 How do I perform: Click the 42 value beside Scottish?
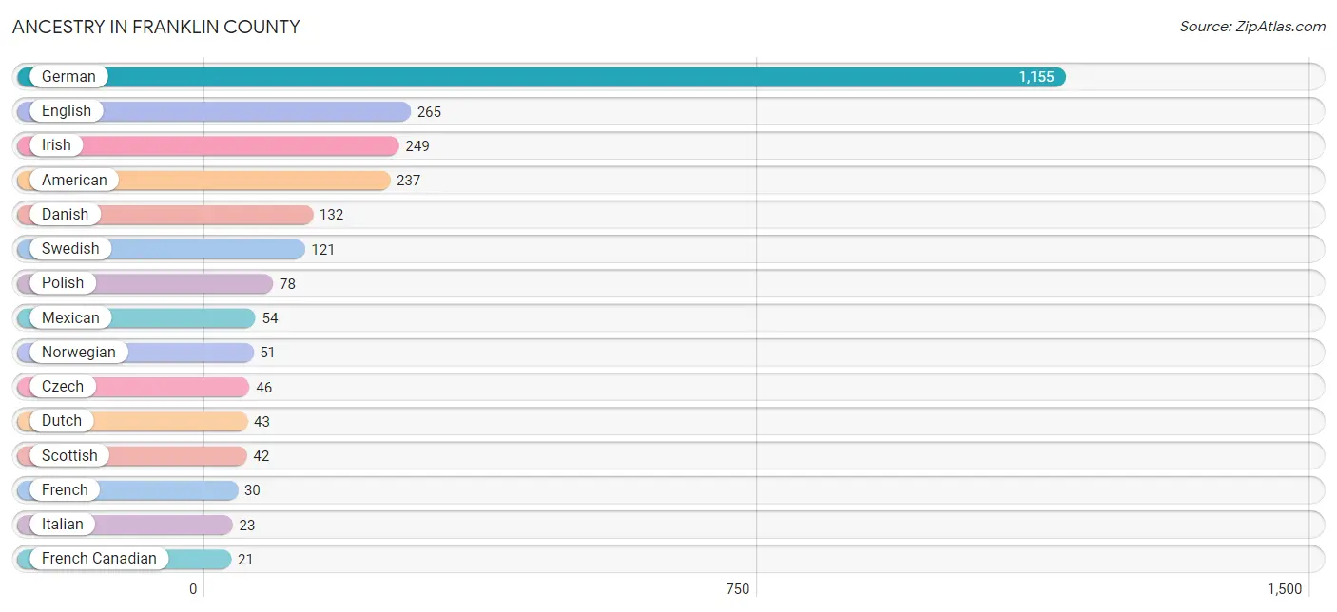262,456
